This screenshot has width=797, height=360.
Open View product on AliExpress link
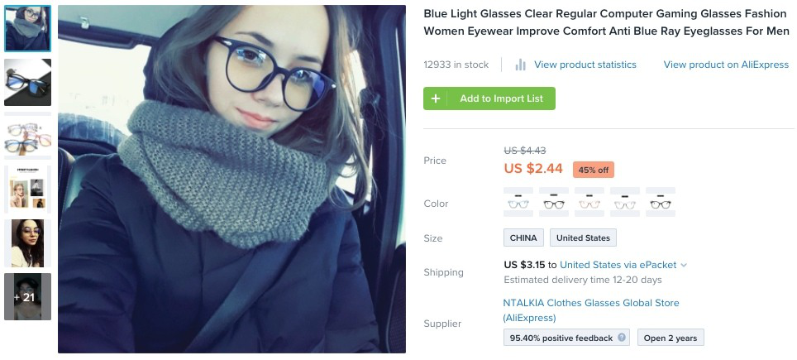point(726,65)
